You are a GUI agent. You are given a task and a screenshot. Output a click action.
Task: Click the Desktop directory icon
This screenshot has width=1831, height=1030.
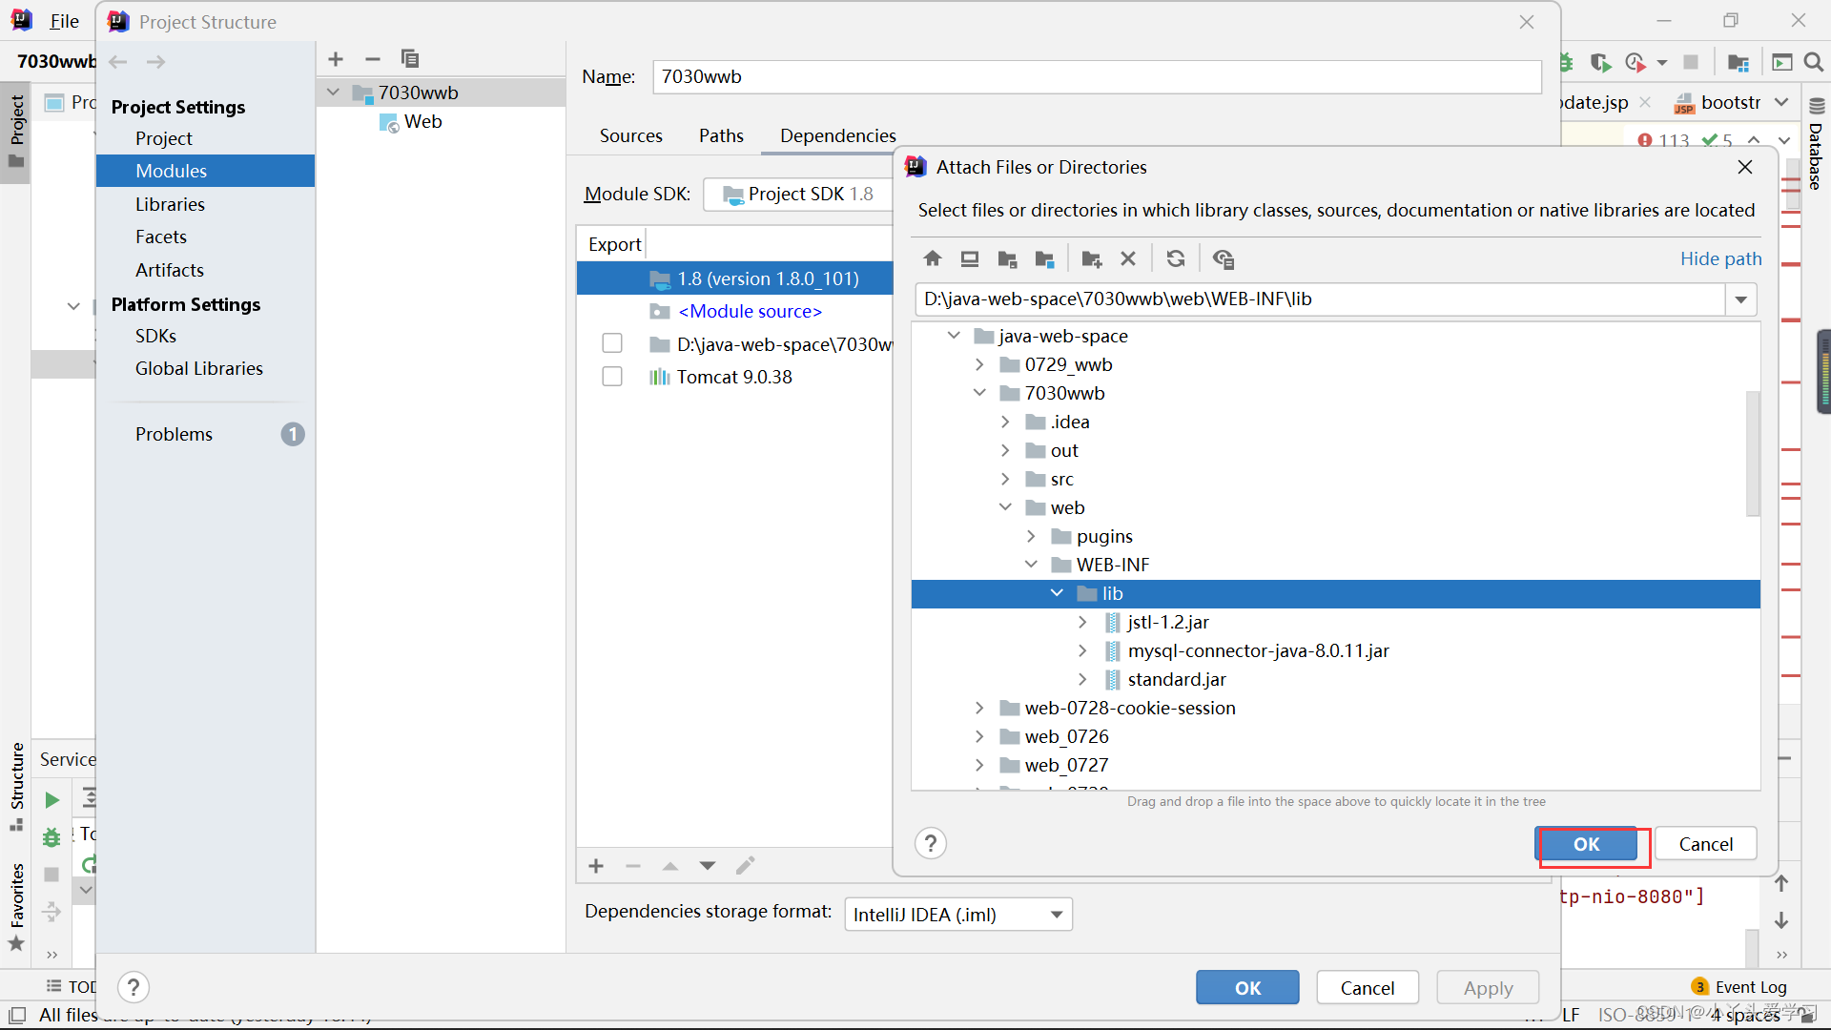pyautogui.click(x=970, y=258)
